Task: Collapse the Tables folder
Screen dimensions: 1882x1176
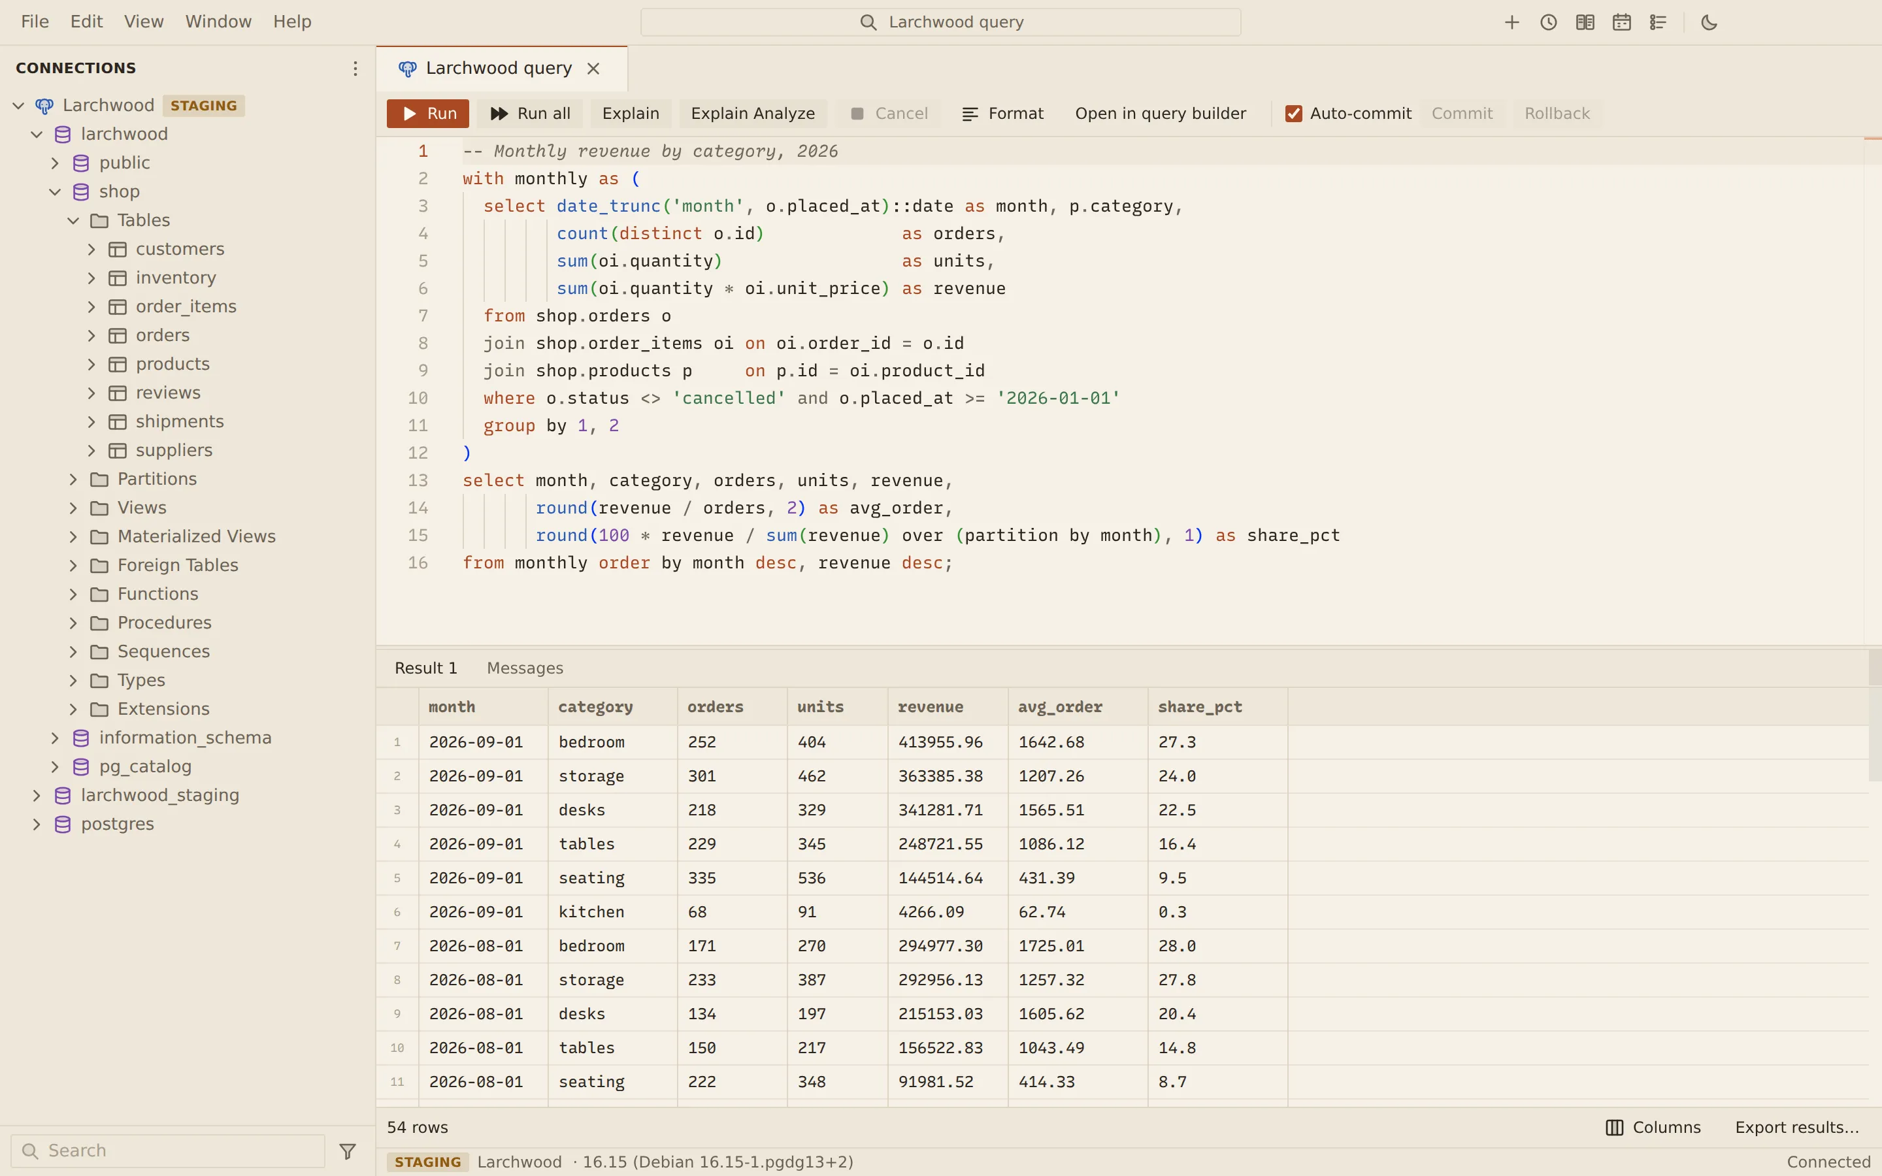Action: (74, 221)
